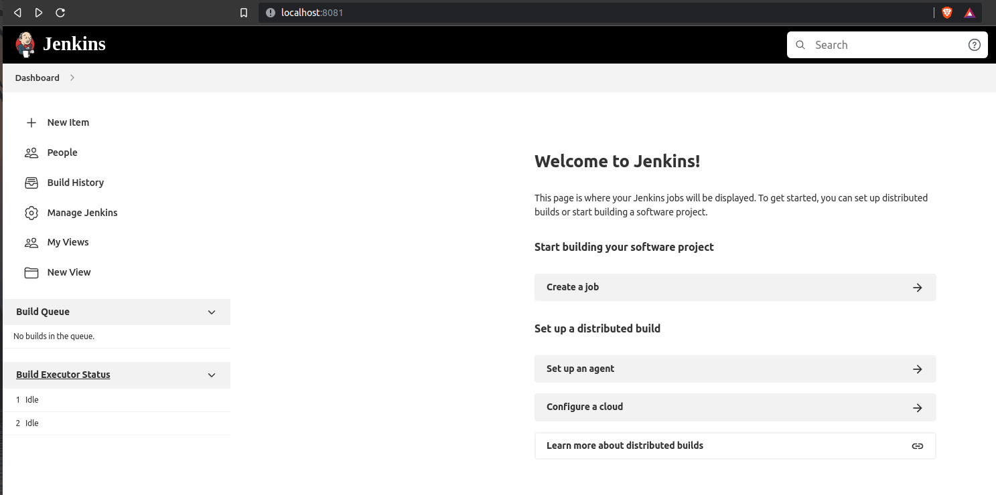Screen dimensions: 996x495
Task: Click 'Set up a distributed build' heading
Action: coord(597,328)
